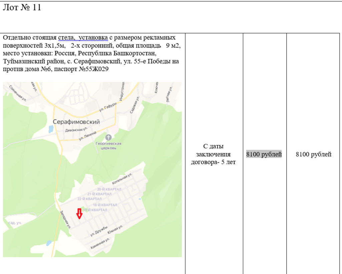Click the 'С даты заключения договора- 5 лет' cell
342x274 pixels.
coord(214,154)
